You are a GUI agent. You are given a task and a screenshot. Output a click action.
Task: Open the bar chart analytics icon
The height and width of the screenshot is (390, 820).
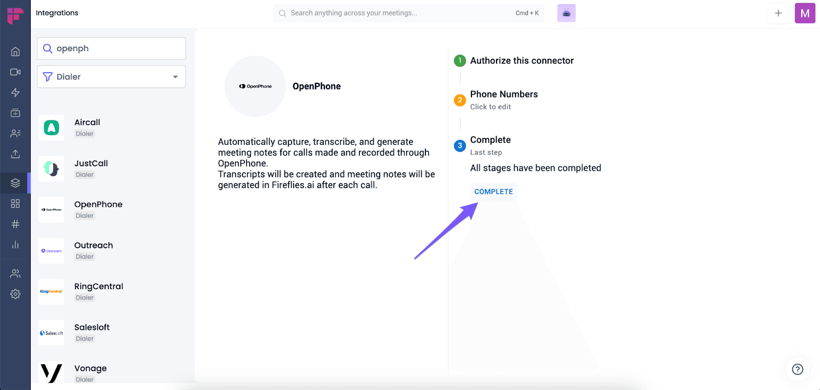pyautogui.click(x=15, y=245)
